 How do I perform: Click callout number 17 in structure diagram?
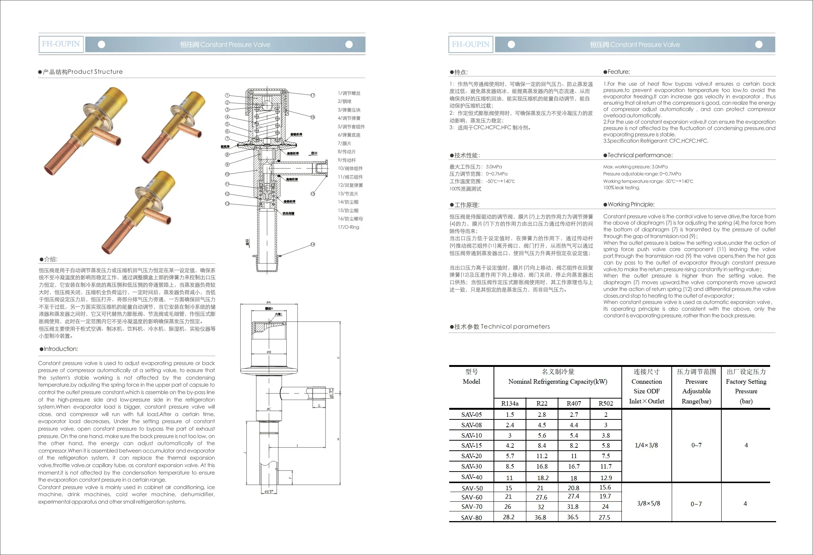313,95
